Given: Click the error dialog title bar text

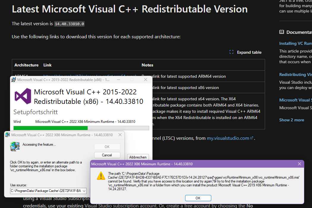Looking at the screenshot, I should (142, 164).
